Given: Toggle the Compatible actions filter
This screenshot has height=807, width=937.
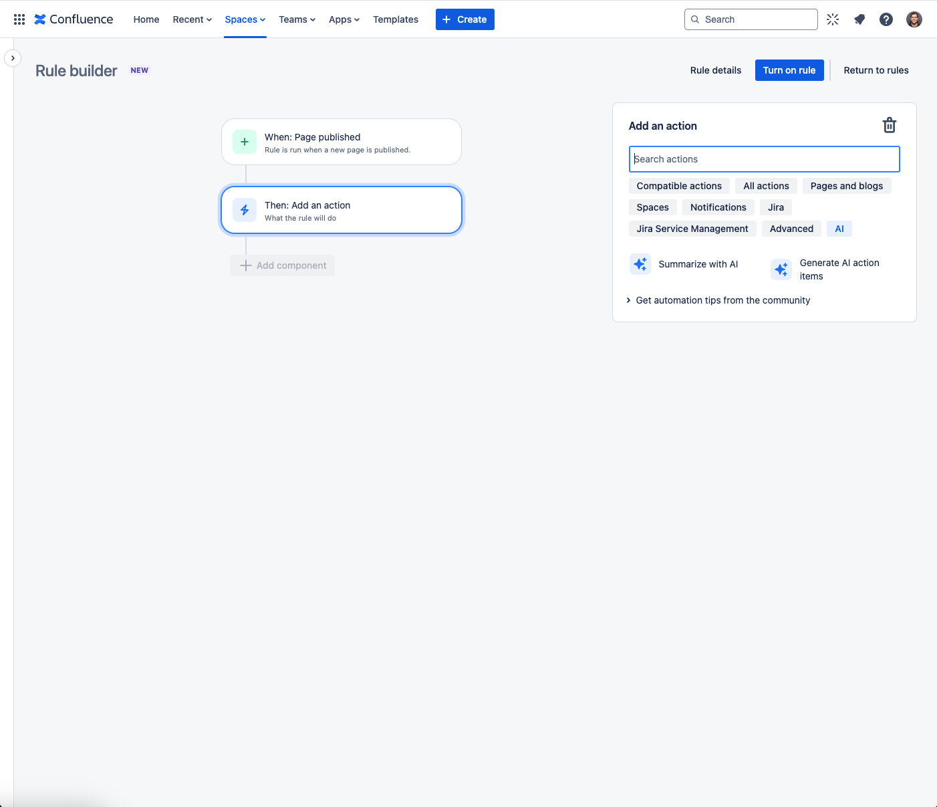Looking at the screenshot, I should pyautogui.click(x=679, y=186).
